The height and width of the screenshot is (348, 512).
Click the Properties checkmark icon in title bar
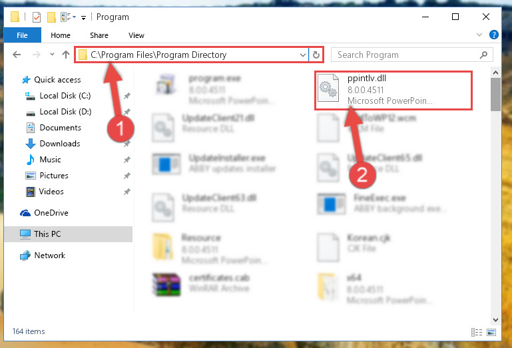[x=37, y=17]
